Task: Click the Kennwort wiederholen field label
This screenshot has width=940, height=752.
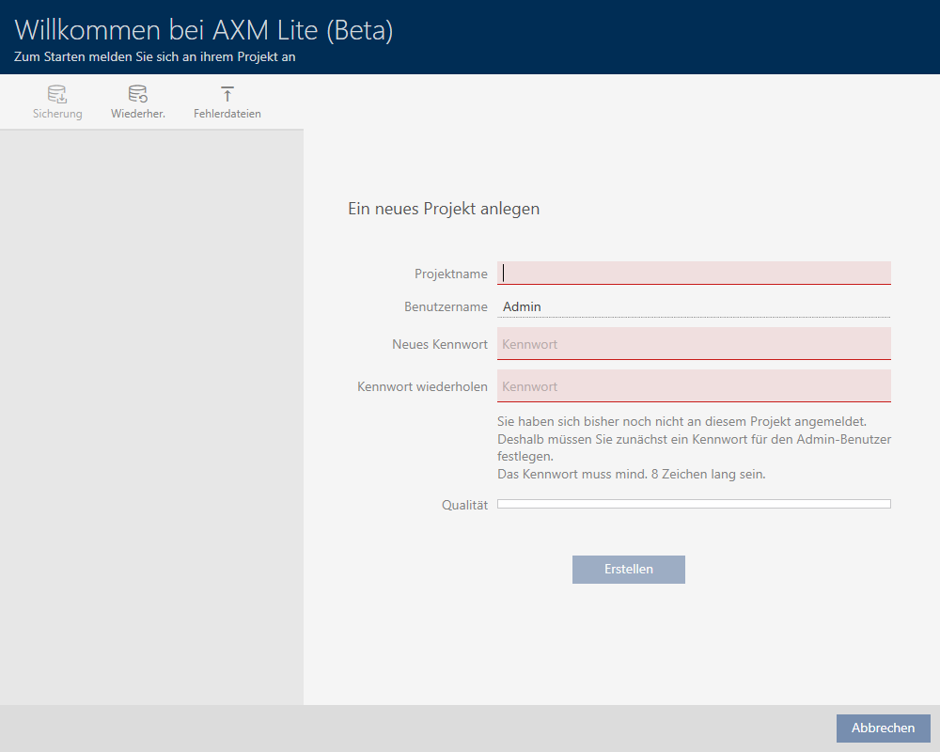Action: pyautogui.click(x=422, y=386)
